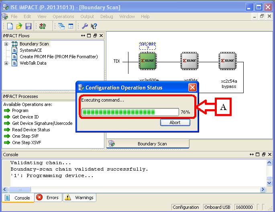Click the Initialize Chain toolbar icon
The image size is (275, 212).
click(43, 26)
